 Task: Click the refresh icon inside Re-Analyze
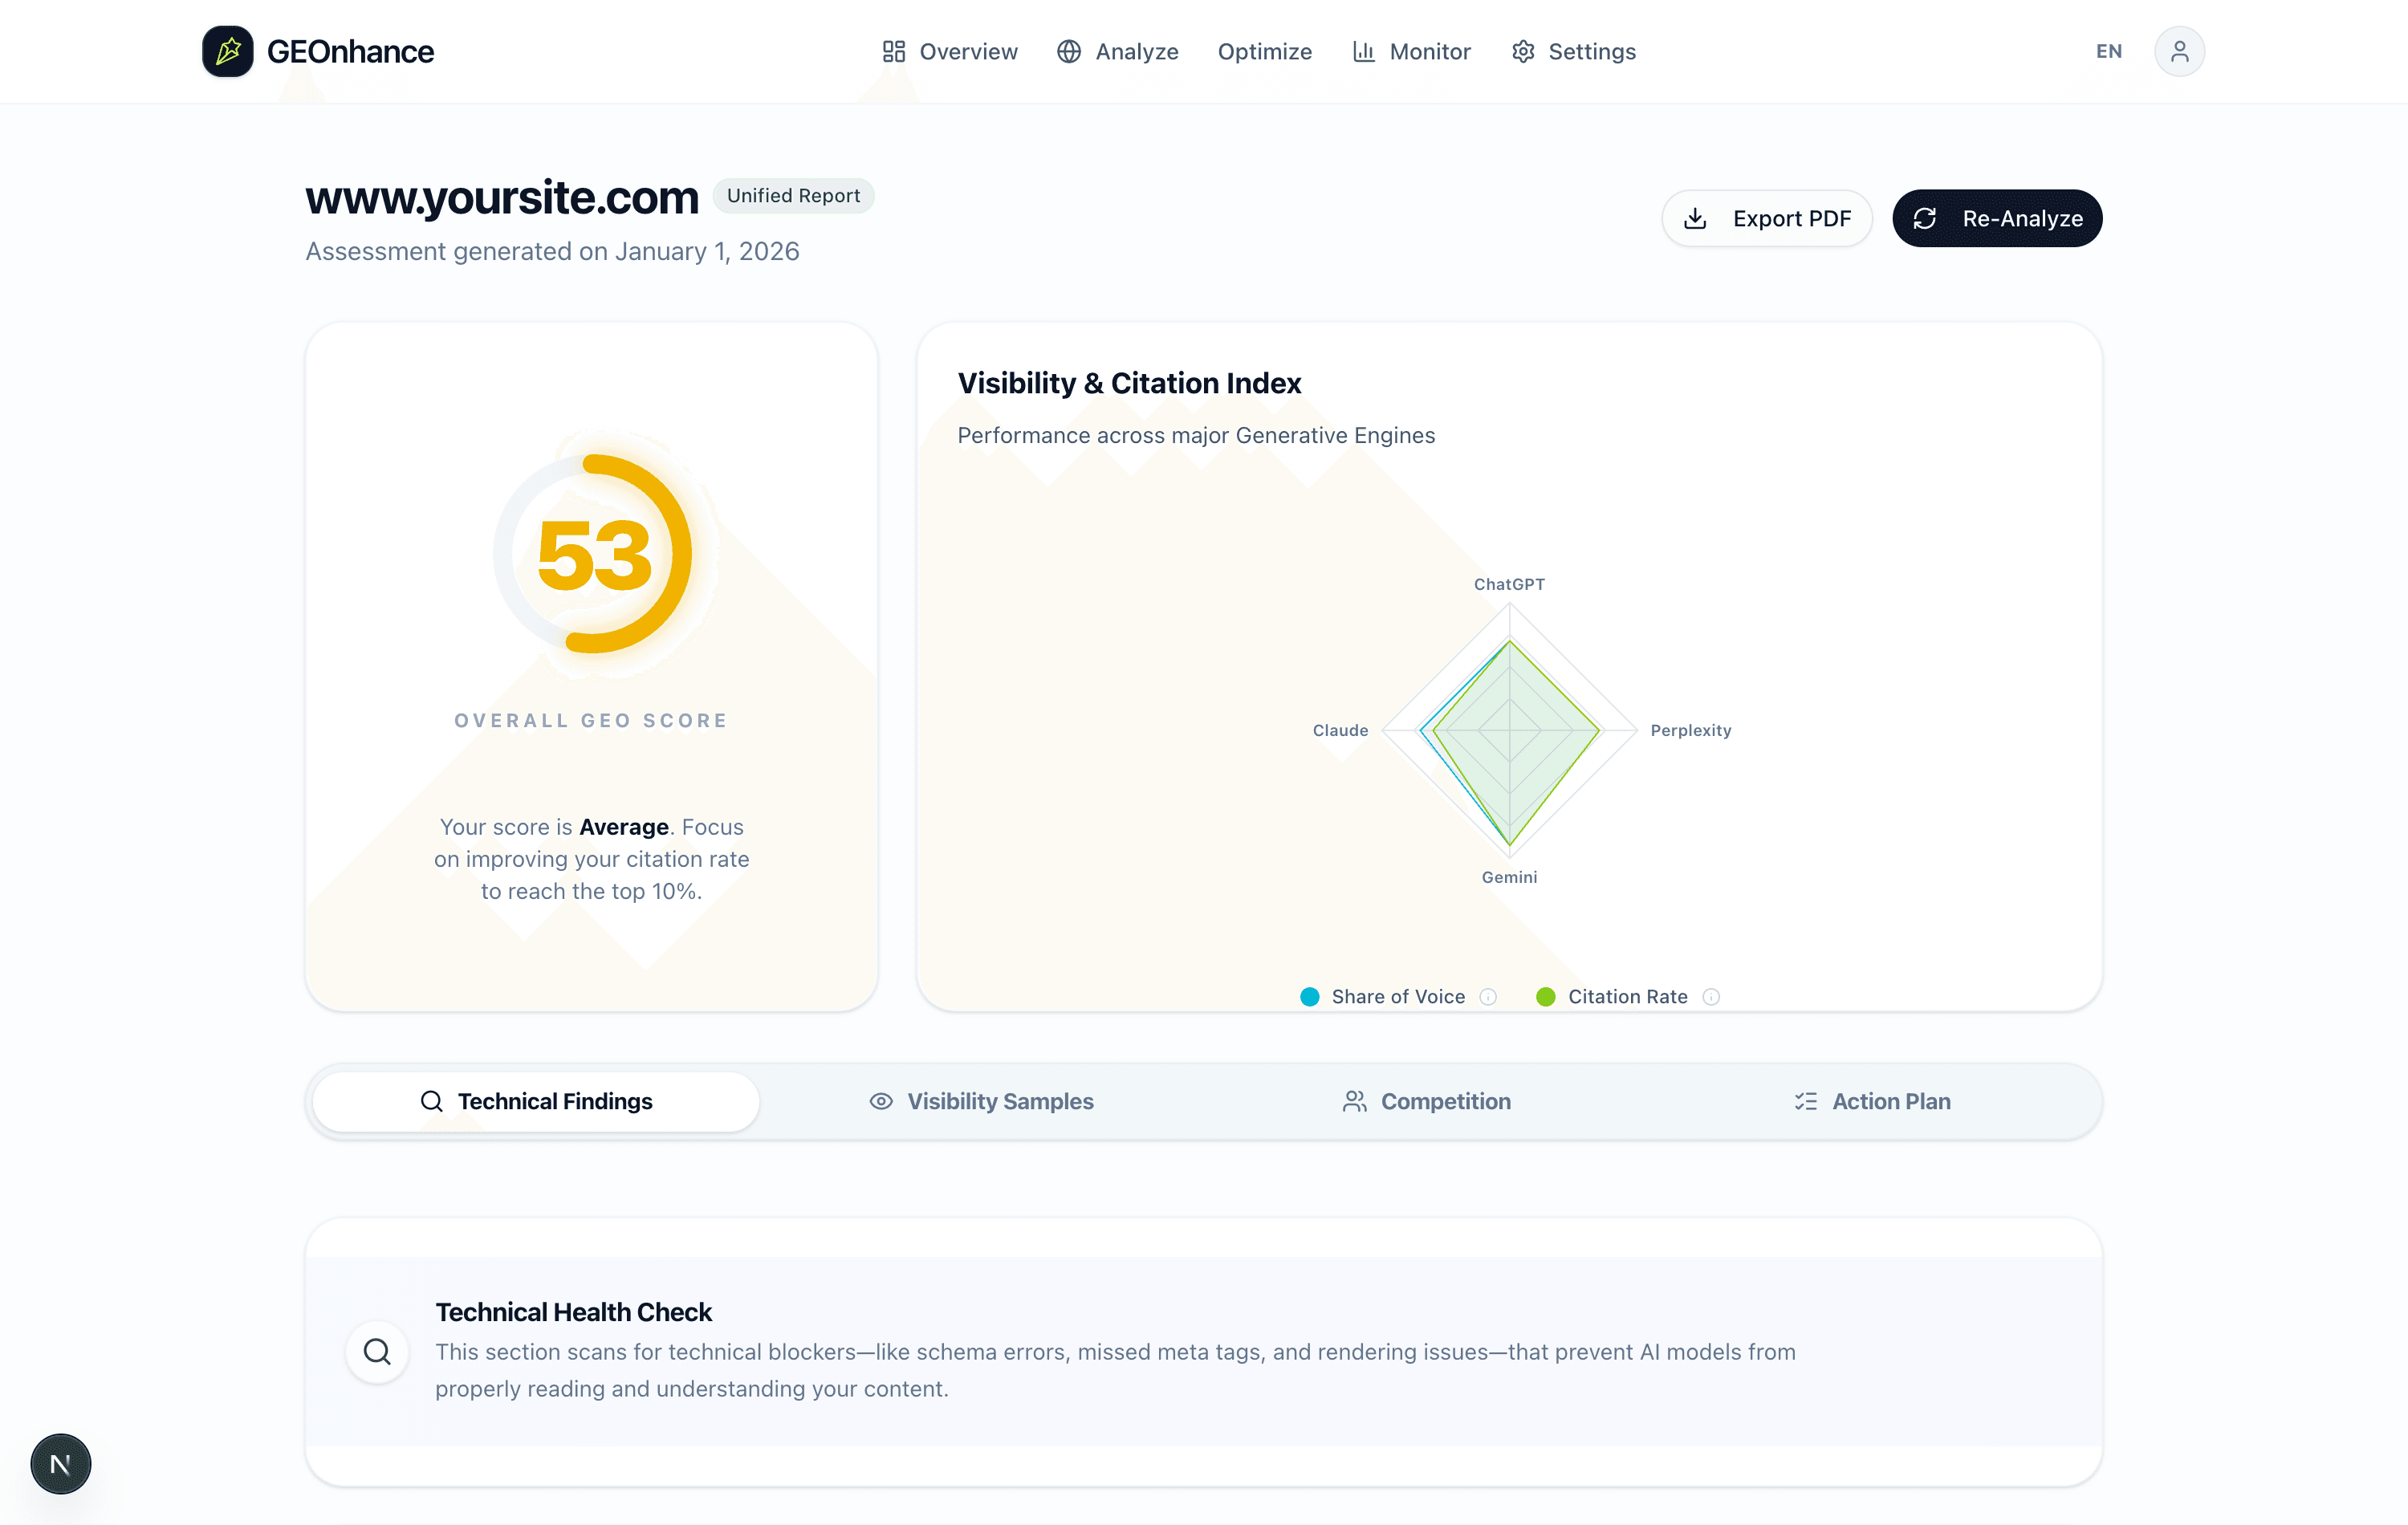[x=1925, y=218]
